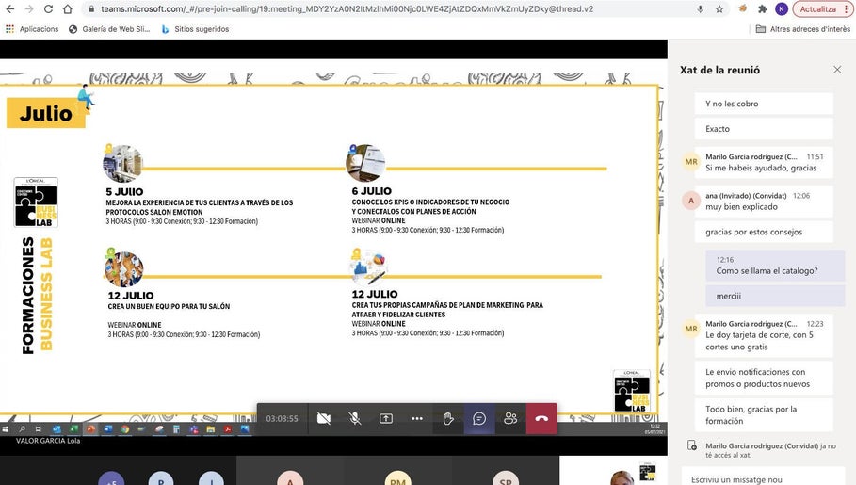Viewport: 856px width, 485px height.
Task: Open the K profile avatar
Action: (x=782, y=8)
